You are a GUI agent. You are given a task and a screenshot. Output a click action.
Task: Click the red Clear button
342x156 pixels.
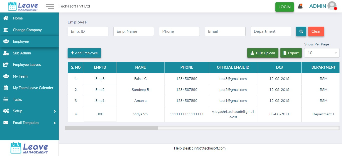tap(316, 31)
